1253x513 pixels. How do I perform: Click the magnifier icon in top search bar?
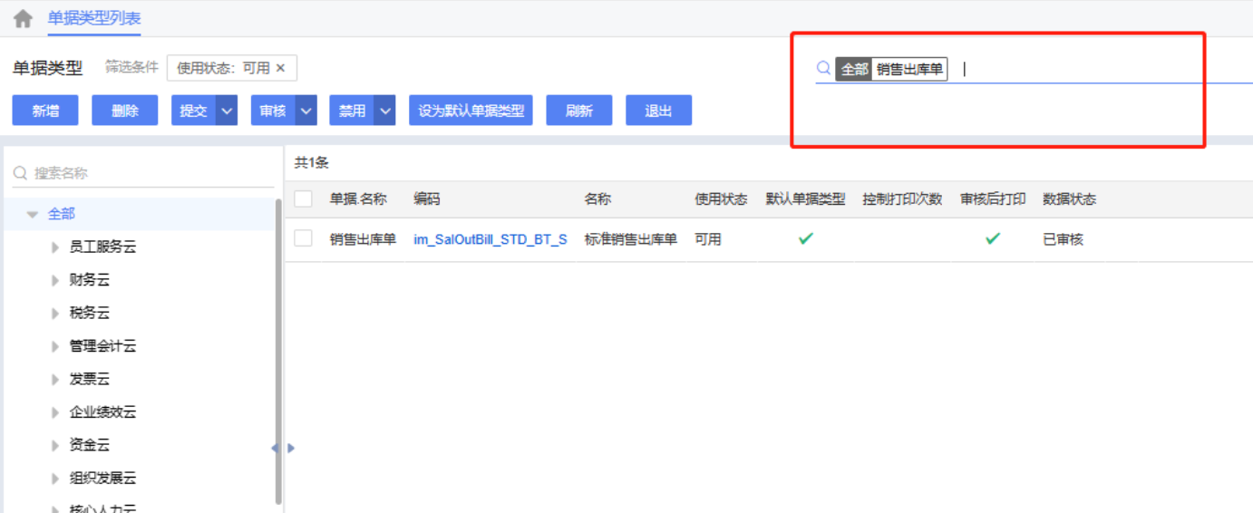823,69
